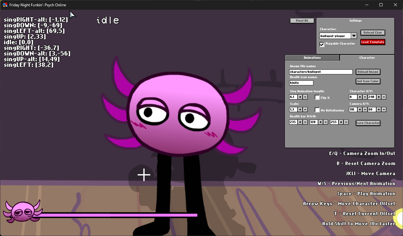403x236 pixels.
Task: Minimize the Psych Online window
Action: pyautogui.click(x=367, y=5)
